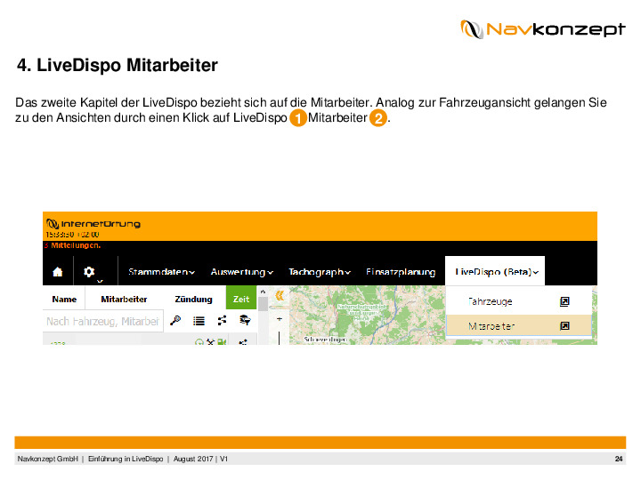Viewport: 641px width, 480px height.
Task: Click the 'Navkonzept GmbH' footer text
Action: (47, 459)
